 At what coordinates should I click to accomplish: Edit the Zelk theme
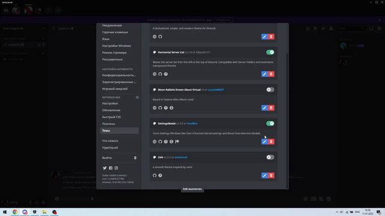[x=265, y=175]
